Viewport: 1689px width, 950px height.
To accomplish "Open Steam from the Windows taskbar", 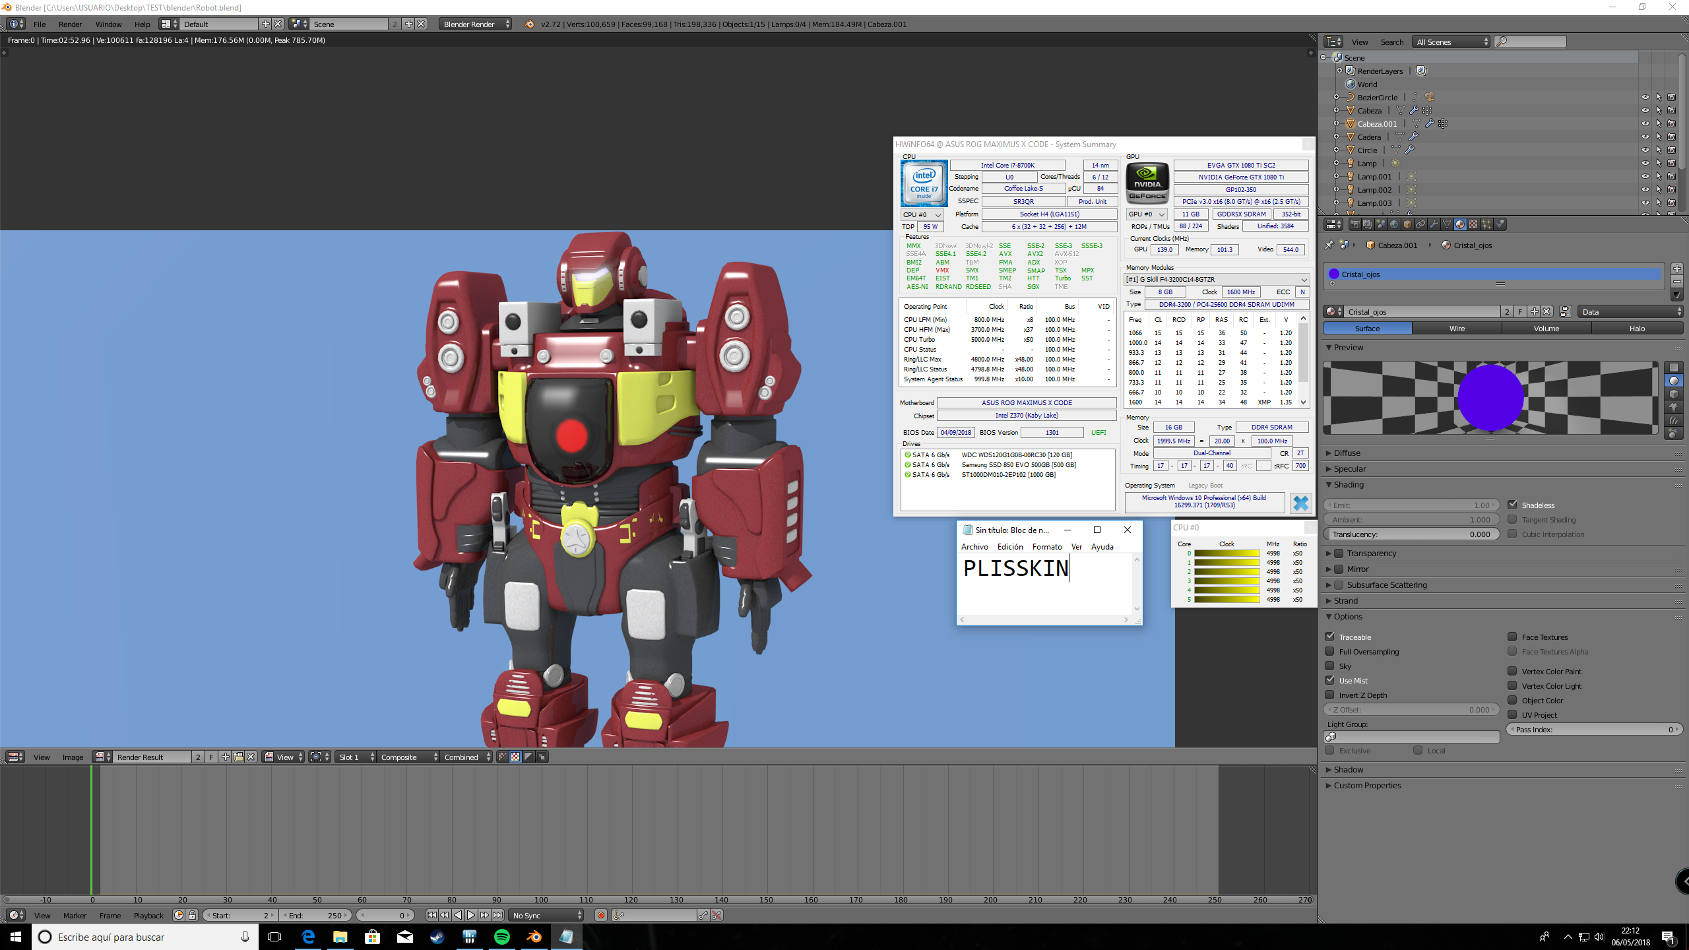I will [437, 936].
